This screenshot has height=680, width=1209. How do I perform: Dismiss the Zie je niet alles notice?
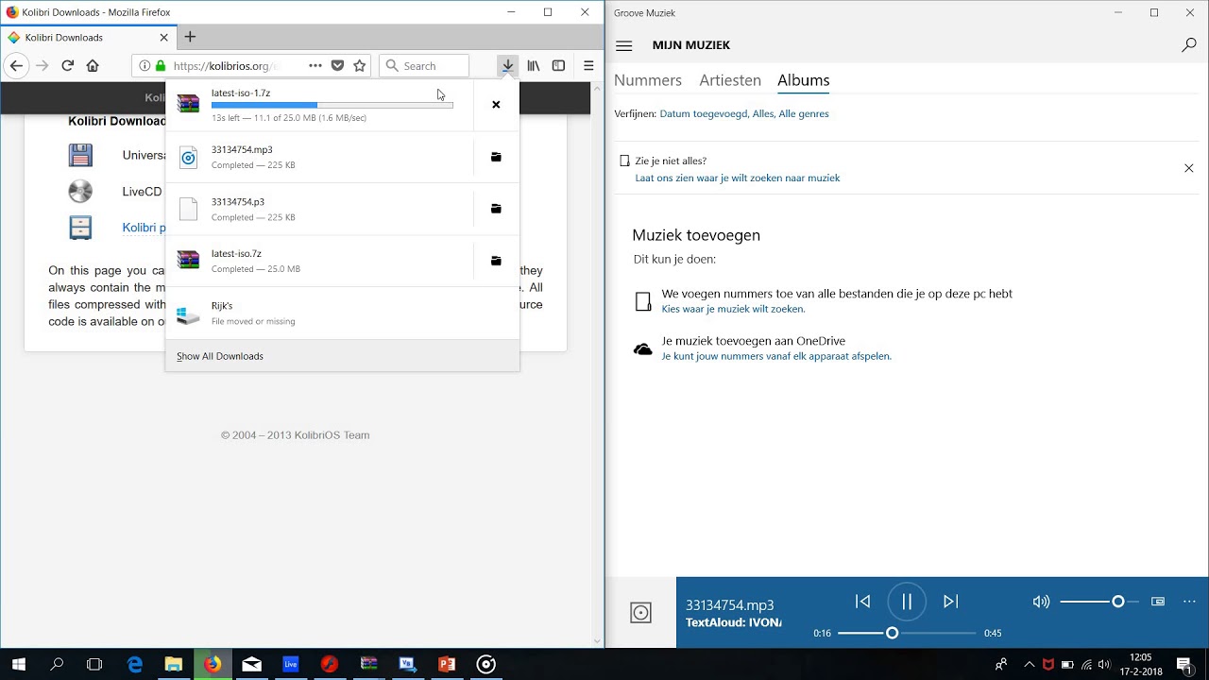[x=1189, y=168]
